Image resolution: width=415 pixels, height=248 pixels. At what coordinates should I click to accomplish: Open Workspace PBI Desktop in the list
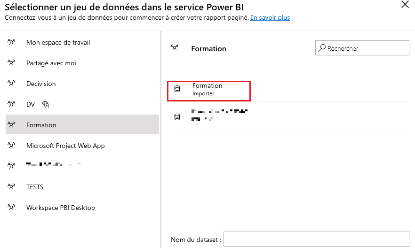(x=60, y=208)
